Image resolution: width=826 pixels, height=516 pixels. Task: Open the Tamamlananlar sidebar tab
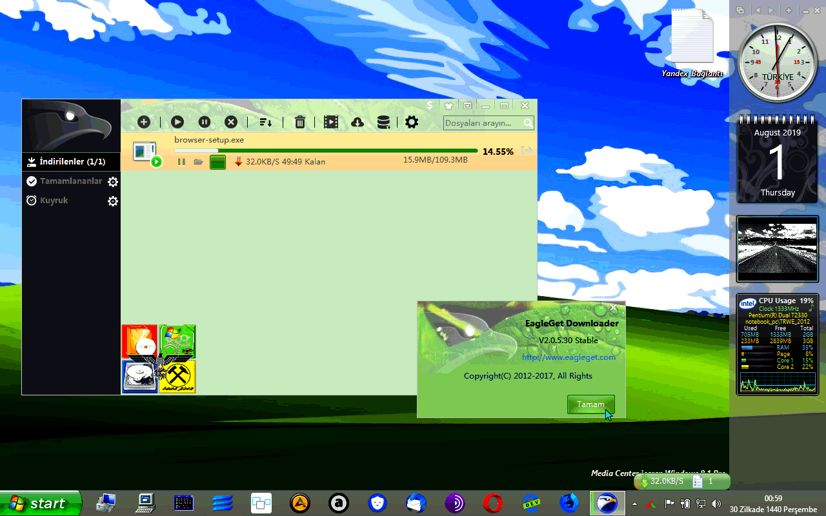pos(71,181)
